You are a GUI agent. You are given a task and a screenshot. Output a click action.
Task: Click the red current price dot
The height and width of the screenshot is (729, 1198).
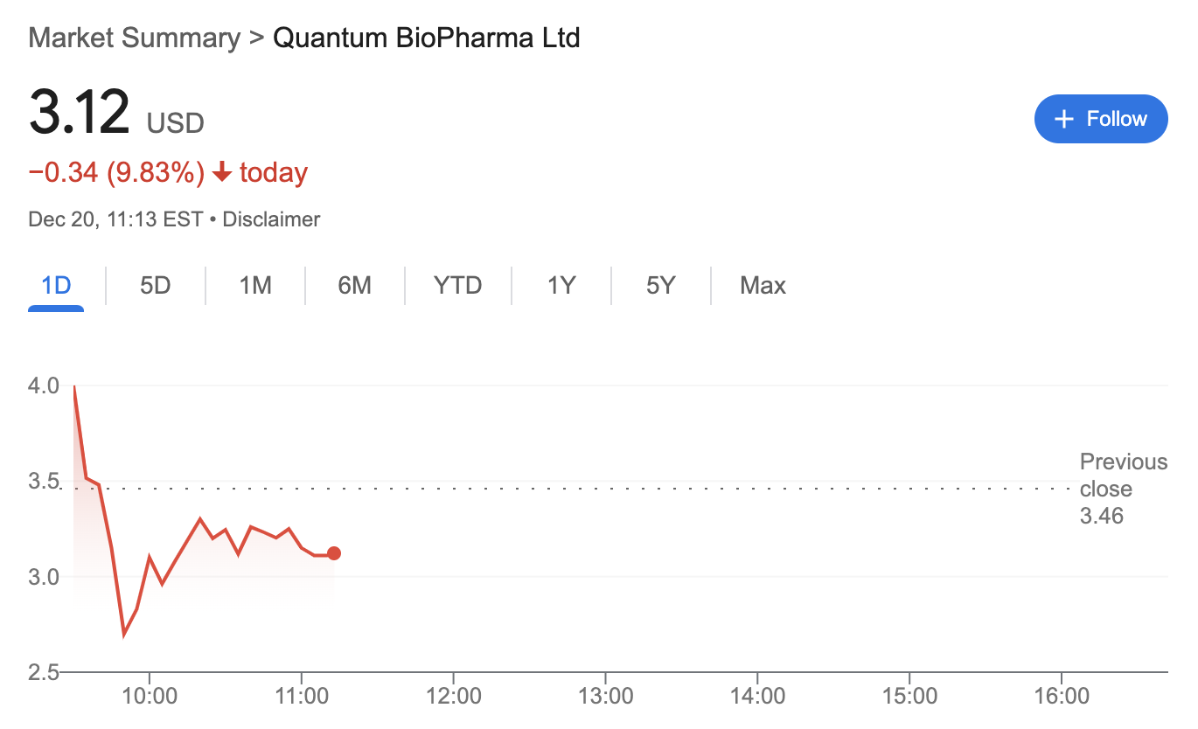click(333, 553)
